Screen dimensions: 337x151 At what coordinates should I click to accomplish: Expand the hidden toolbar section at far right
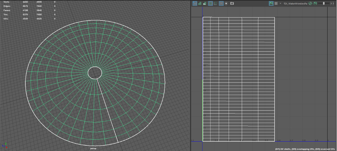(332, 3)
